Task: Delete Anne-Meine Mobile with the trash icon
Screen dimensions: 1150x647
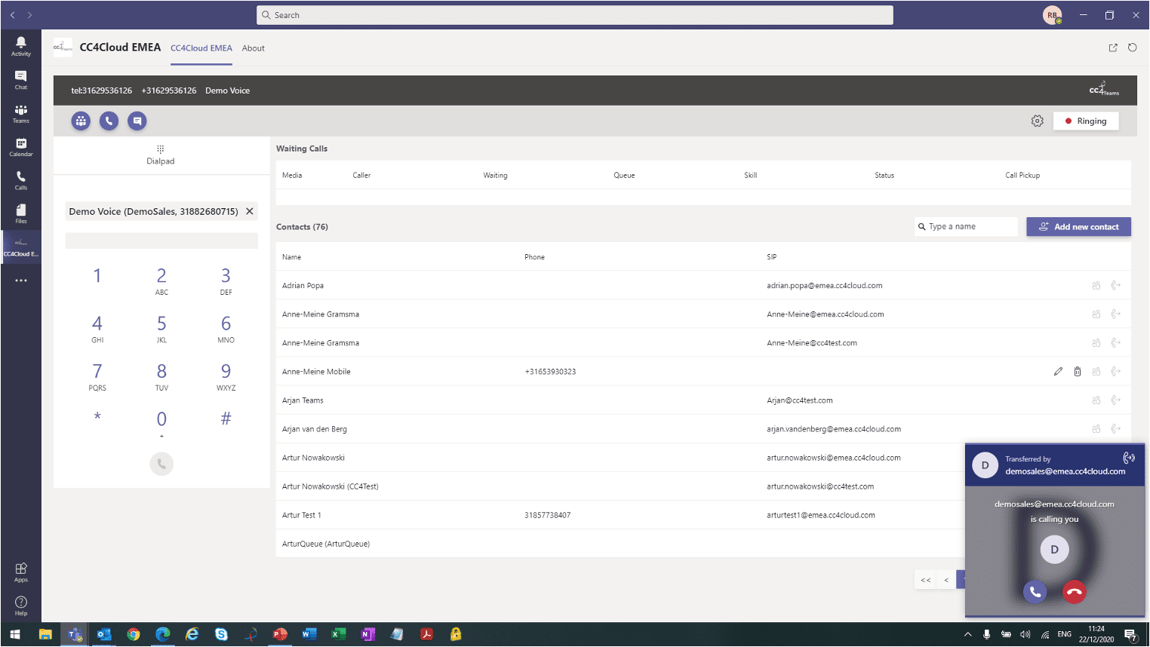Action: pos(1077,371)
